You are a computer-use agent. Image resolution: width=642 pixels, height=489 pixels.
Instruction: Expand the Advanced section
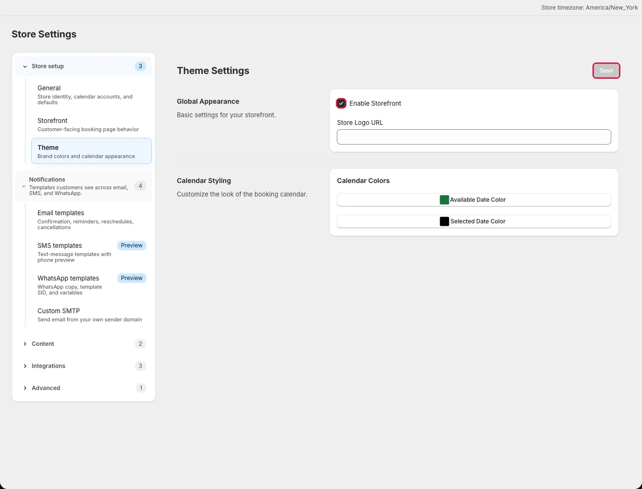(84, 388)
